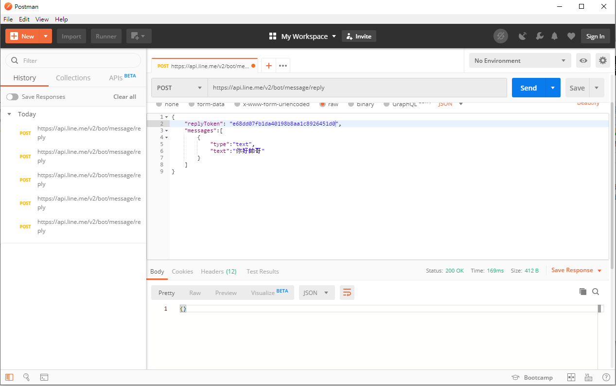The width and height of the screenshot is (616, 386).
Task: Switch to the APIs beta tab
Action: click(x=122, y=77)
